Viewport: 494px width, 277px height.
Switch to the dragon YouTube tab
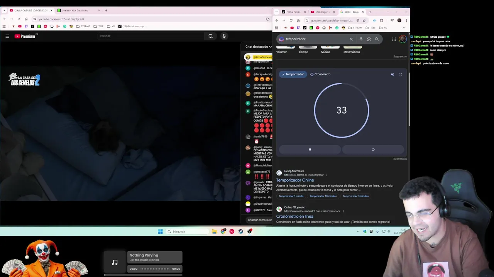coord(323,12)
